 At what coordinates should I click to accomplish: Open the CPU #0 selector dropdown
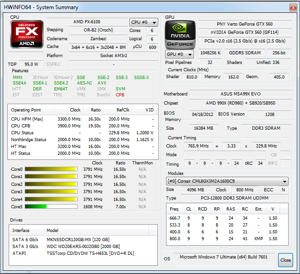pyautogui.click(x=144, y=22)
